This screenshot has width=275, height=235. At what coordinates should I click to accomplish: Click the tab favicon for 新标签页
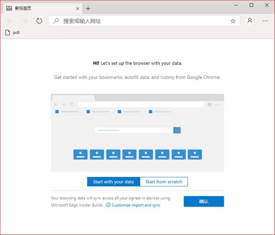coord(9,8)
